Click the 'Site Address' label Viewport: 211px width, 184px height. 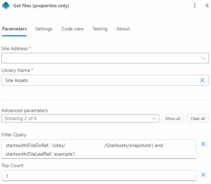click(15, 48)
